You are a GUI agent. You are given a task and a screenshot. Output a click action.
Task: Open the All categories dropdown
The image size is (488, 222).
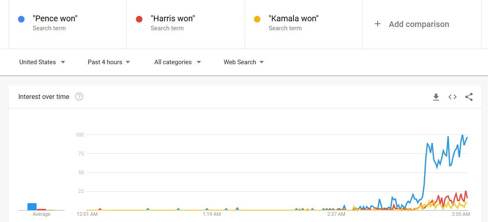pos(178,62)
